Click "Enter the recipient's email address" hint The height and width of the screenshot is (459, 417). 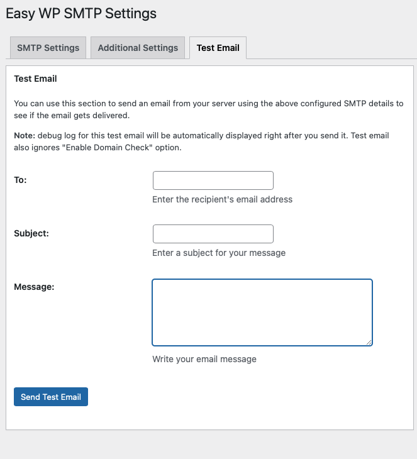222,199
